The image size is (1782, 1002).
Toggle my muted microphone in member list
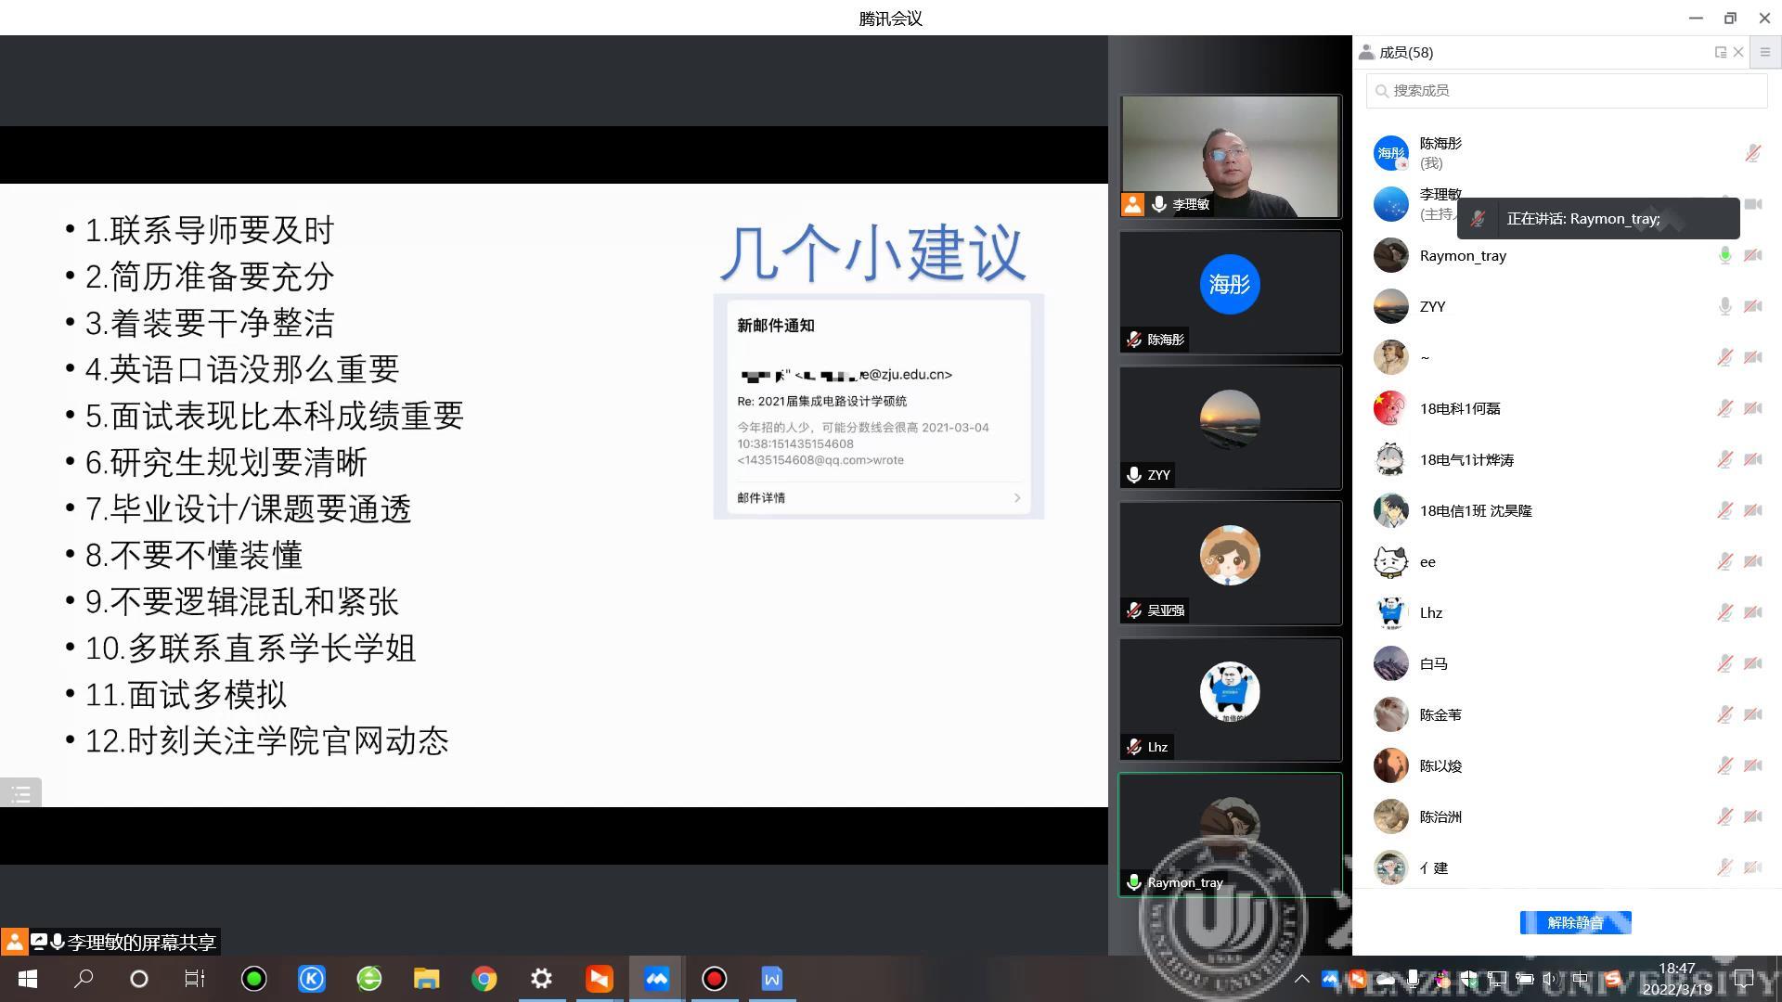[x=1752, y=153]
